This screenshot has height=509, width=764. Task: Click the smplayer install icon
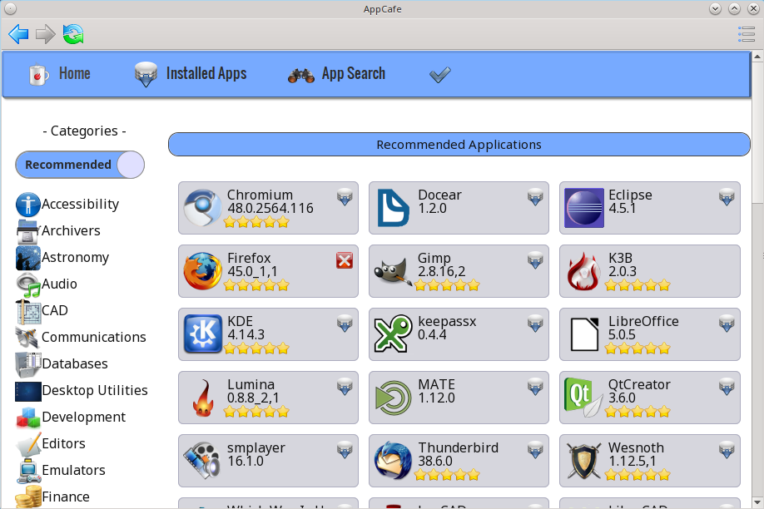[x=345, y=451]
